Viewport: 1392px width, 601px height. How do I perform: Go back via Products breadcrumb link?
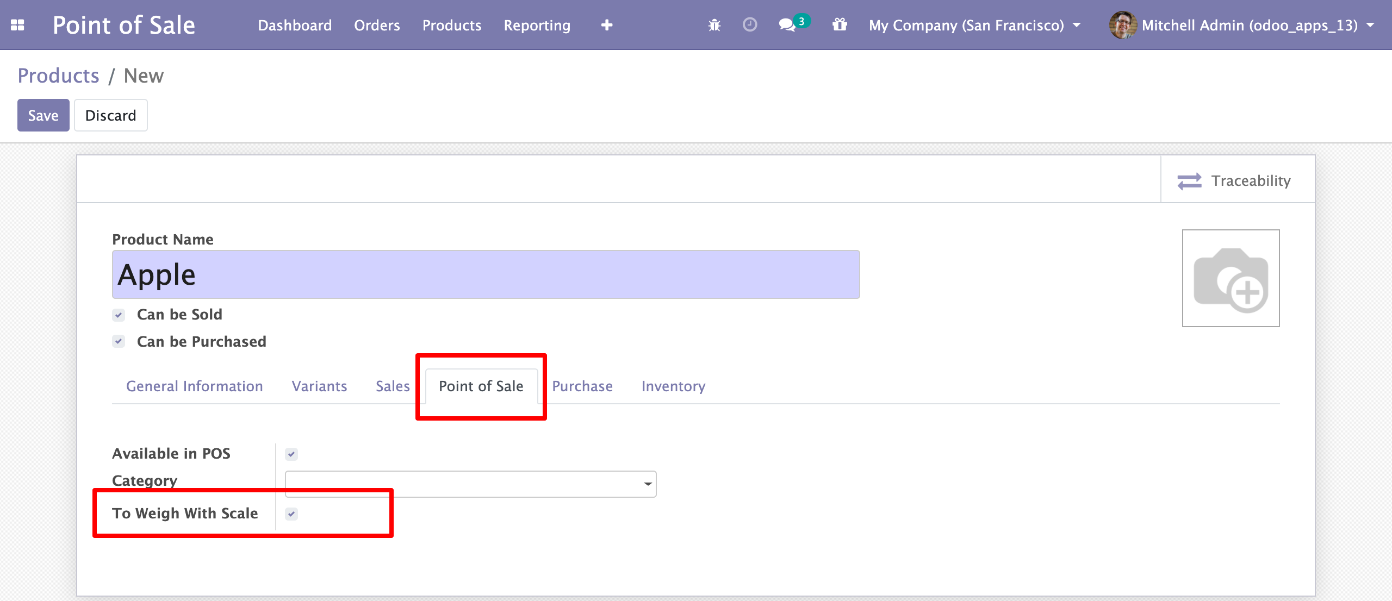coord(58,76)
